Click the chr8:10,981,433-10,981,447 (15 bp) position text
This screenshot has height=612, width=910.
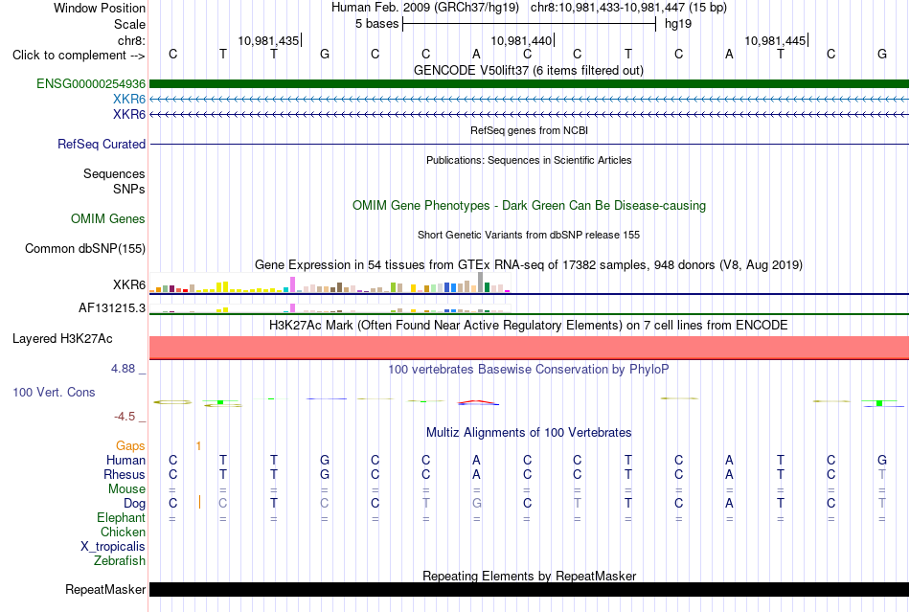point(628,8)
